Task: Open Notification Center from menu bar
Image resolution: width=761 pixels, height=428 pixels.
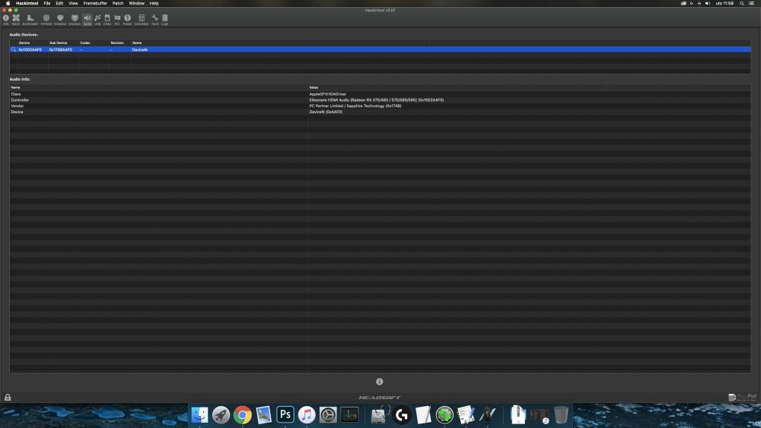Action: pos(751,3)
